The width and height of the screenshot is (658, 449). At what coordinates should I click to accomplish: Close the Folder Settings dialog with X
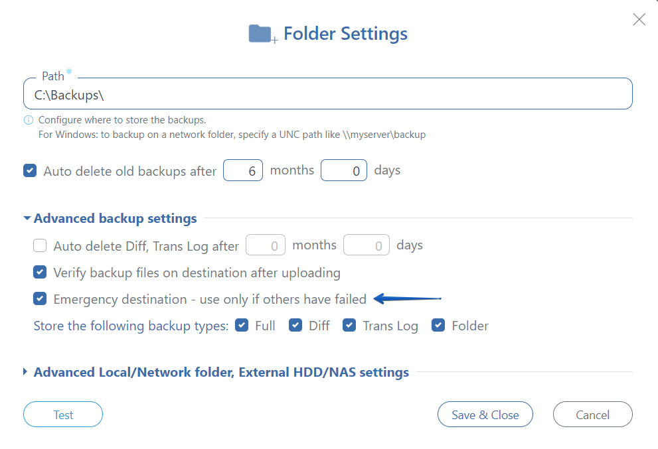pyautogui.click(x=639, y=19)
